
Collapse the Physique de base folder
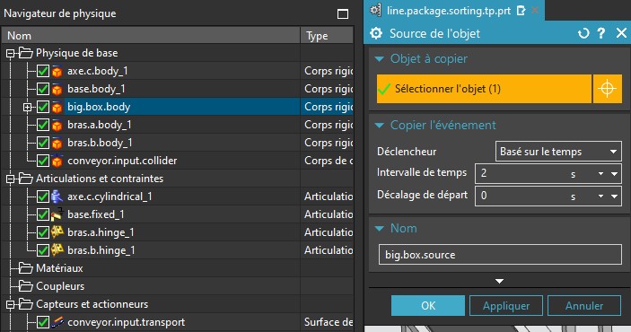[10, 53]
